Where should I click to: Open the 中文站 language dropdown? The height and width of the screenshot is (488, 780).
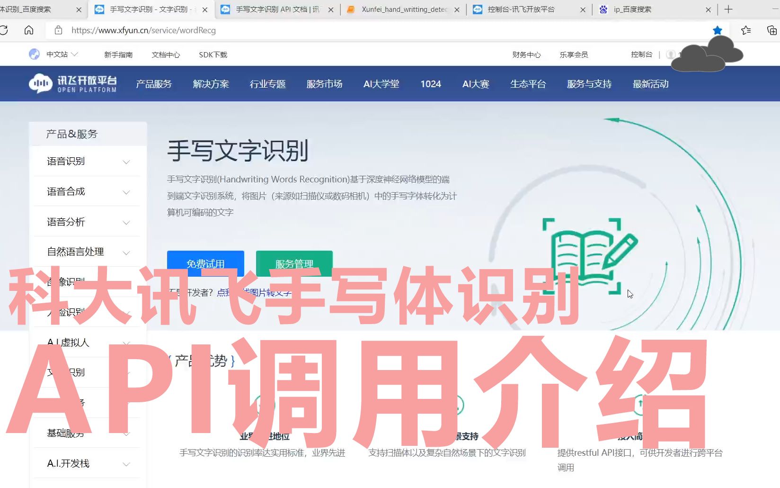point(62,54)
